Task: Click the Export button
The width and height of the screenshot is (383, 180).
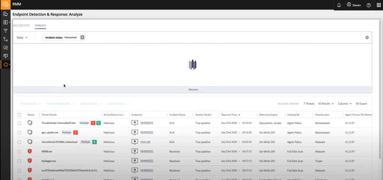Action: (361, 104)
